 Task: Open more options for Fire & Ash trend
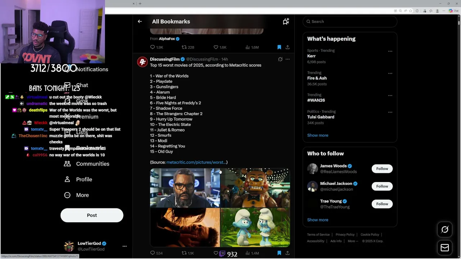click(x=390, y=73)
